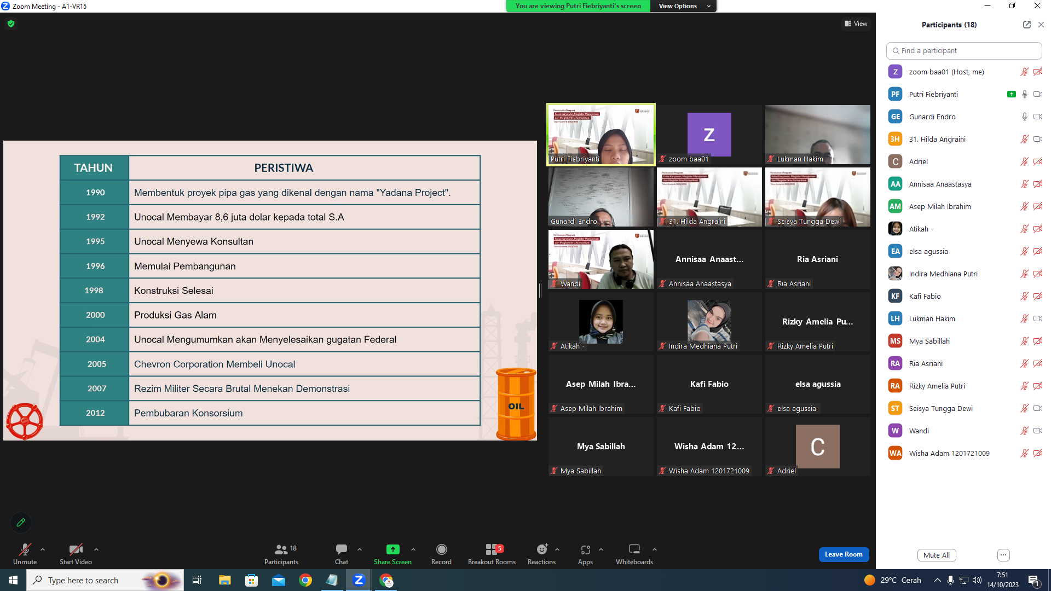
Task: Open Breakout Rooms
Action: [492, 554]
